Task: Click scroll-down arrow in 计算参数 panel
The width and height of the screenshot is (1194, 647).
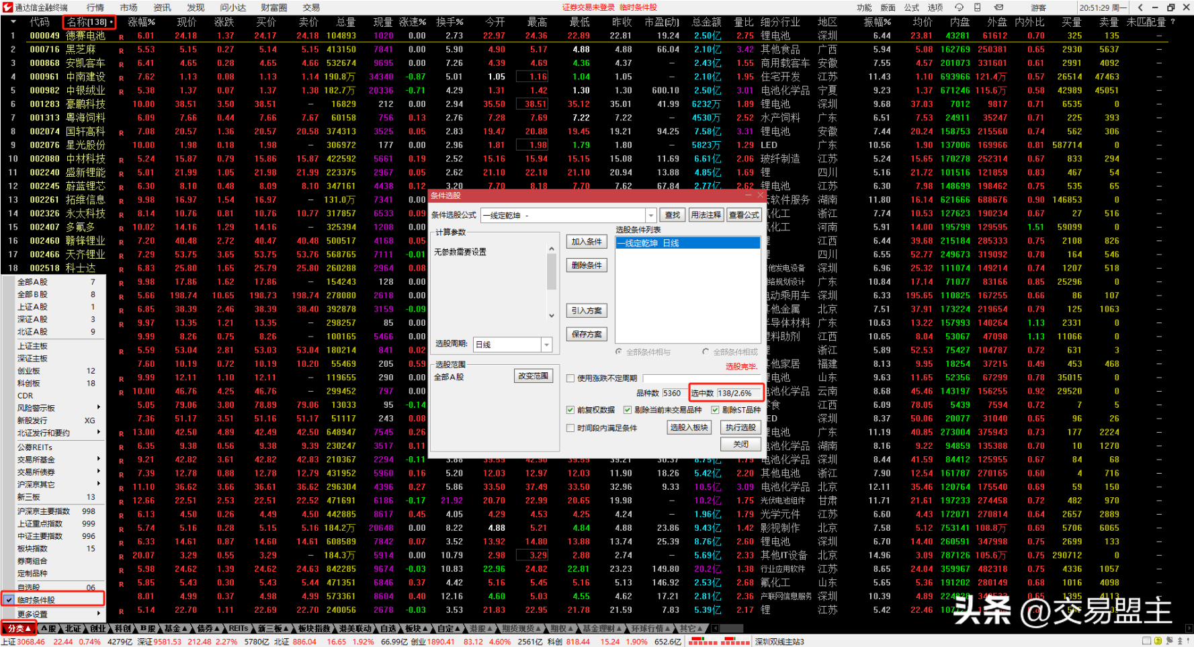Action: (x=552, y=315)
